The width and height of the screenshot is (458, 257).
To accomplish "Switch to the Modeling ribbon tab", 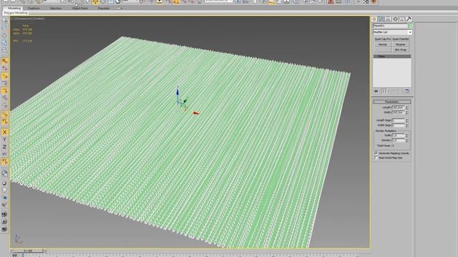I will [14, 8].
